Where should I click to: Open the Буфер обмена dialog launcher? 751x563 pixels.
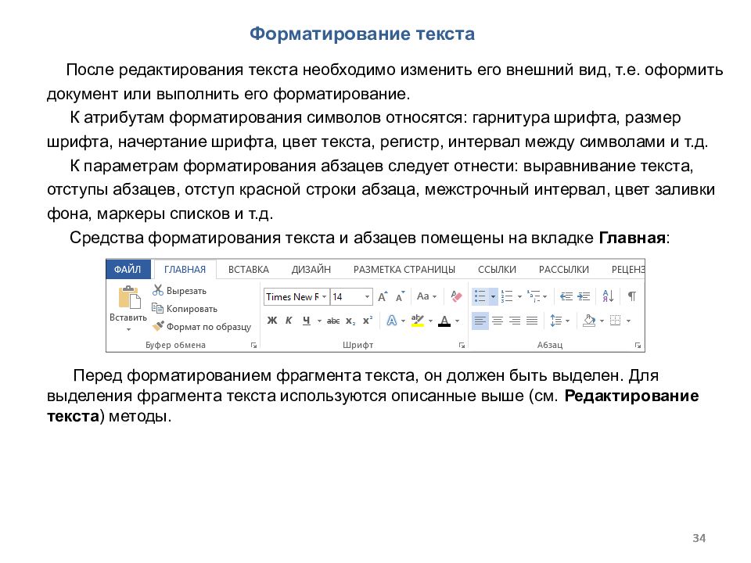[x=253, y=345]
